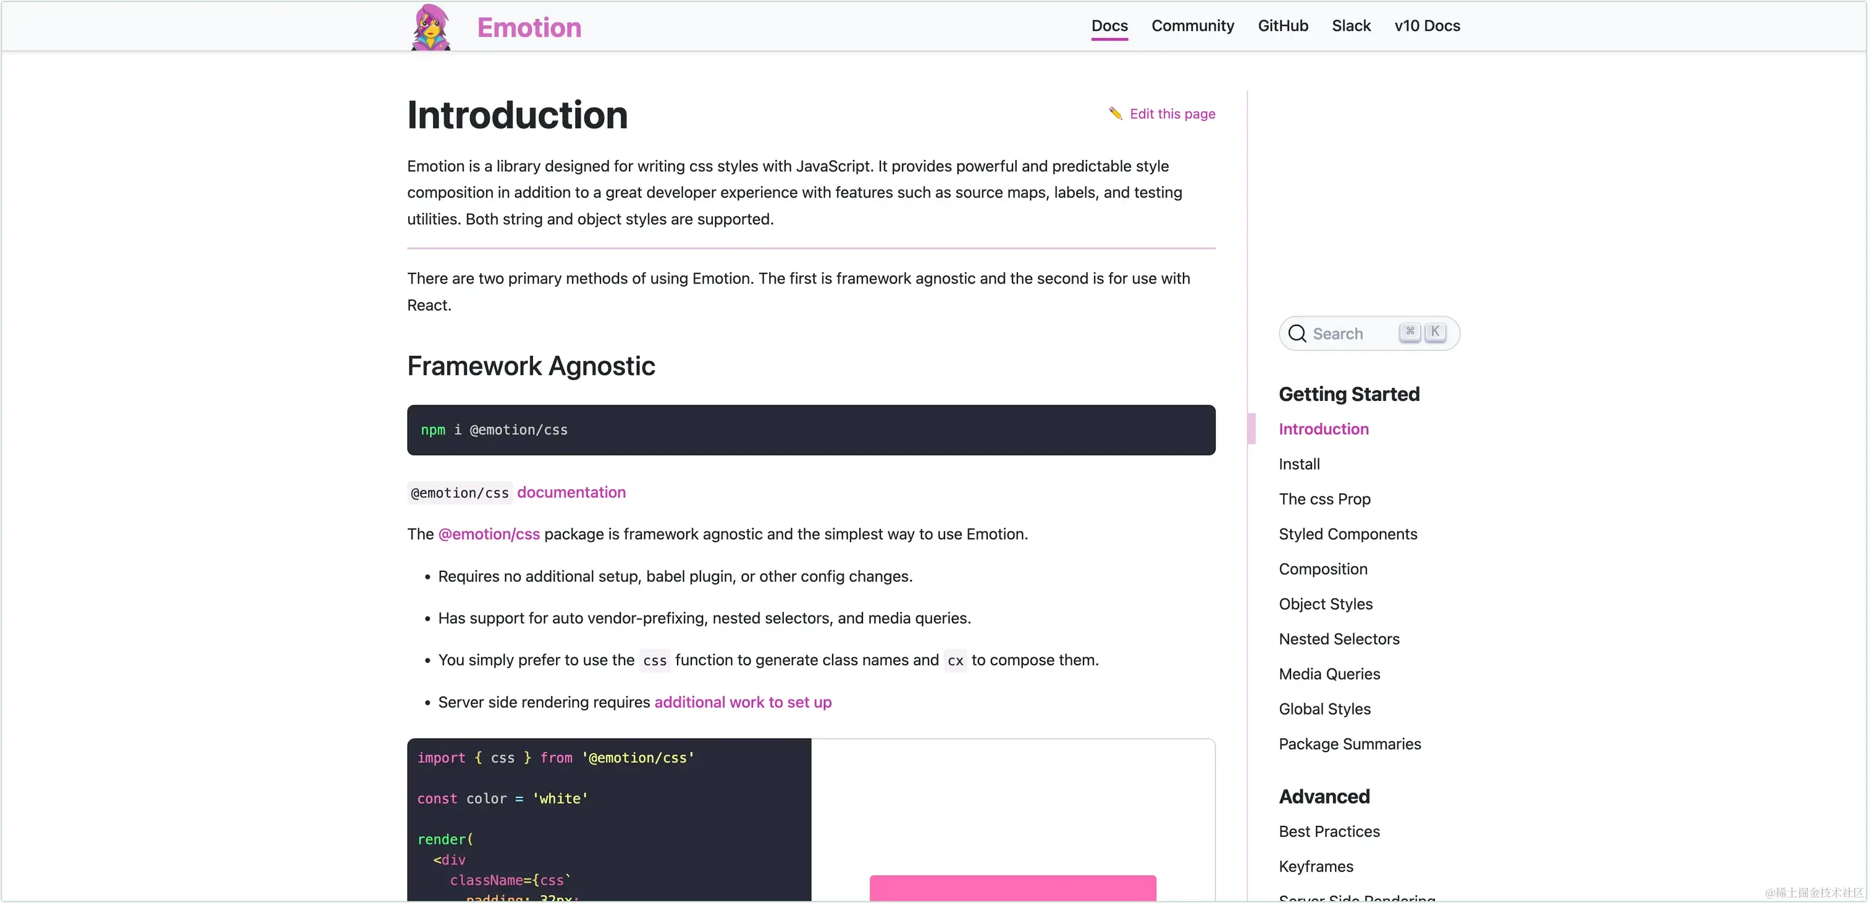Viewport: 1868px width, 903px height.
Task: Open the Community nav item
Action: pos(1192,26)
